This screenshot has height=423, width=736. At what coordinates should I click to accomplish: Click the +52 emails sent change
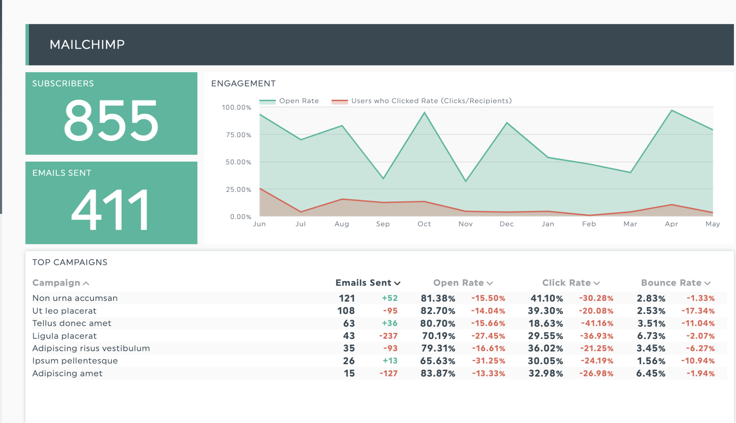click(390, 298)
